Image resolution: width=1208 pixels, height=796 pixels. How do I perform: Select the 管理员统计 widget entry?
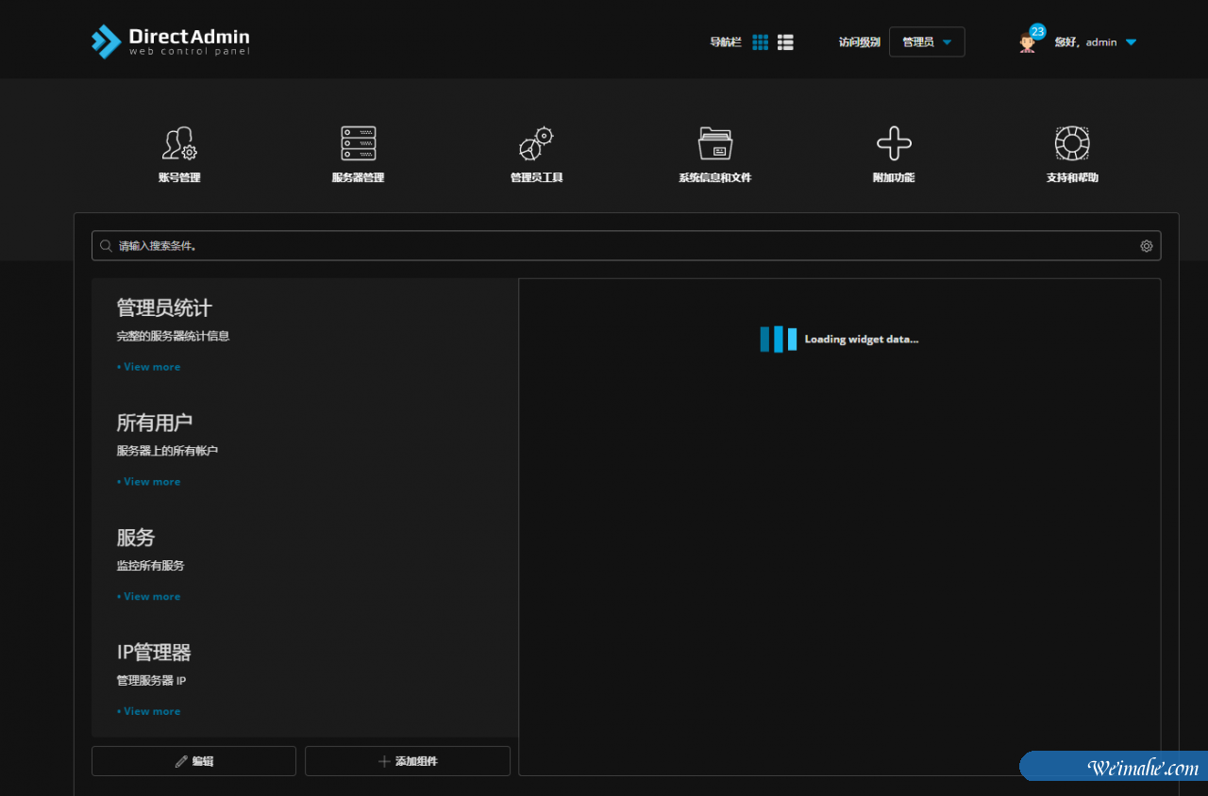pos(164,308)
